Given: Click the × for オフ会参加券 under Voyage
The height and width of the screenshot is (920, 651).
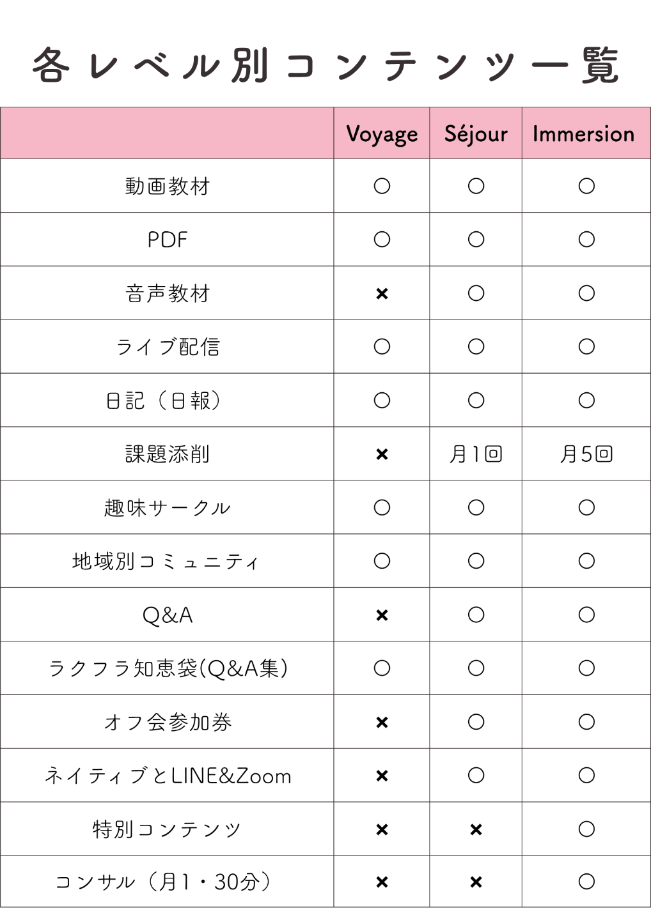Looking at the screenshot, I should tap(382, 723).
